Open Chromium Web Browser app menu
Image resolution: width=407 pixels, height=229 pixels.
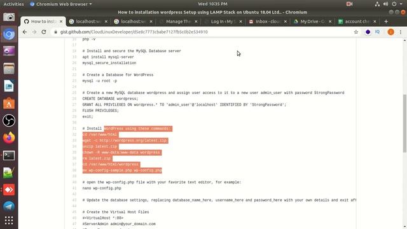61,4
